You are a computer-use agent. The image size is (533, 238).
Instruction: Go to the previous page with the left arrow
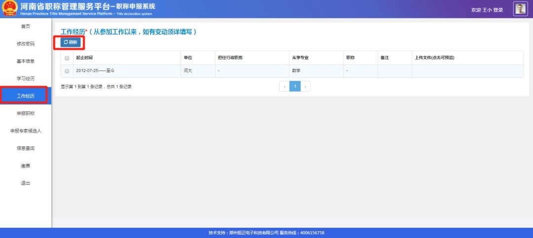click(285, 87)
